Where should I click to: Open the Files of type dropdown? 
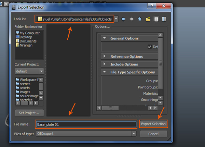click(134, 133)
